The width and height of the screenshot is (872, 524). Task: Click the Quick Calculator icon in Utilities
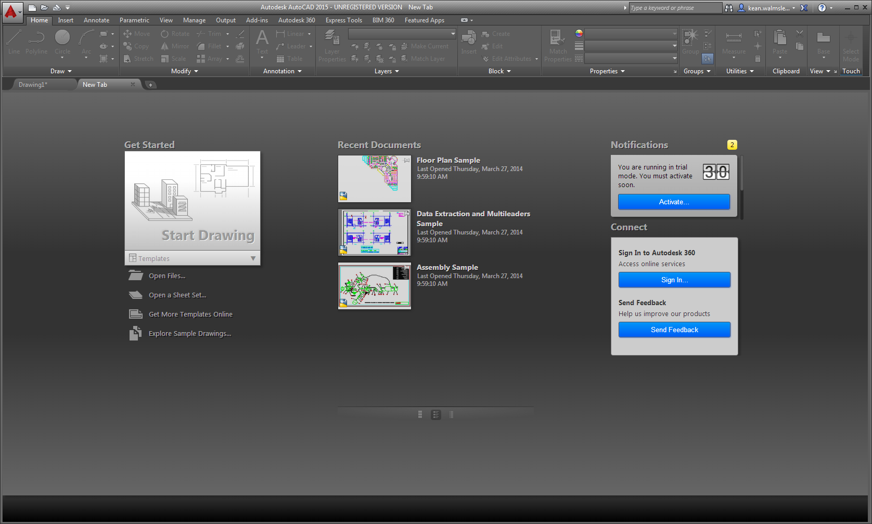pyautogui.click(x=758, y=59)
